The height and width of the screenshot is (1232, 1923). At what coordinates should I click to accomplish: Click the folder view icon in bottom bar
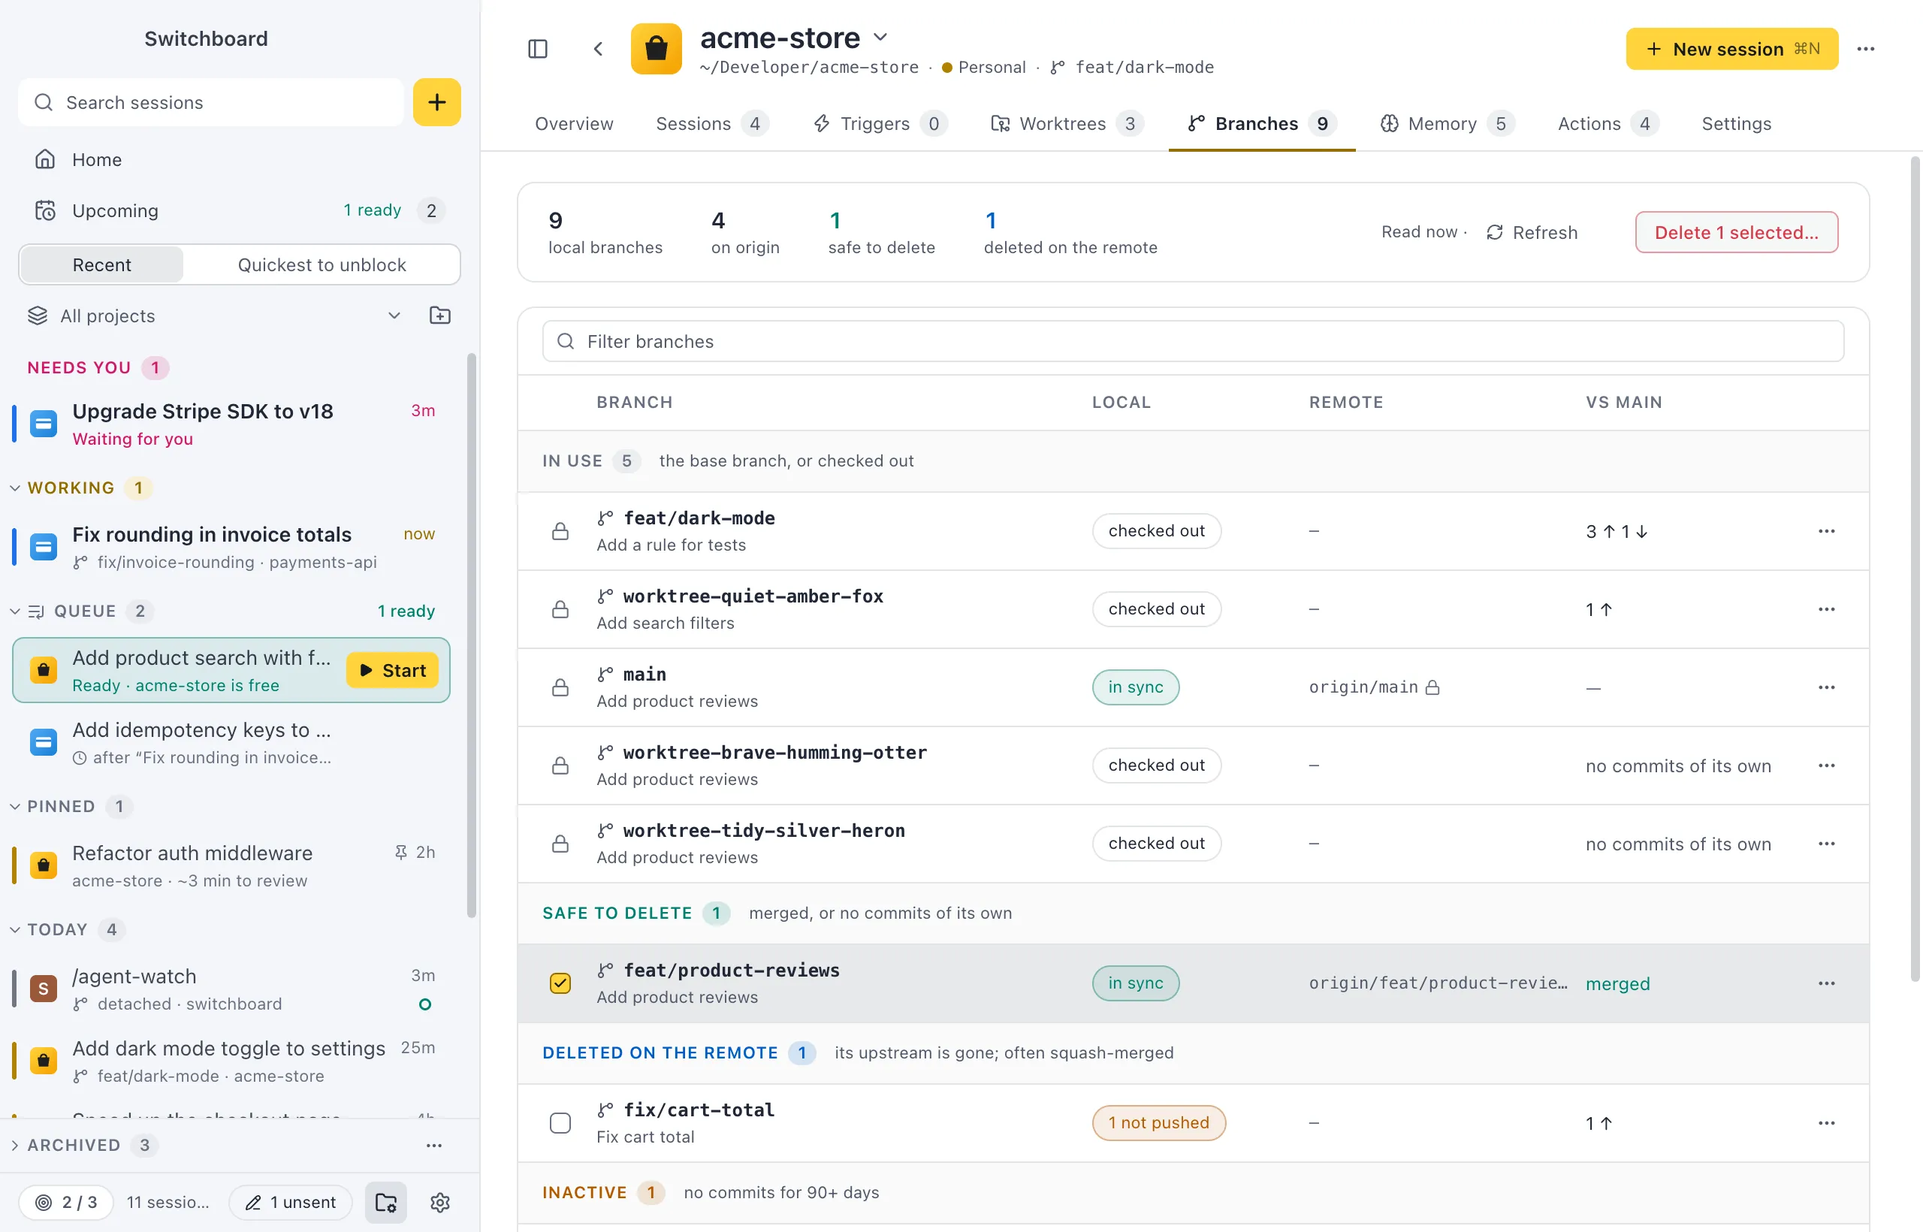(385, 1203)
